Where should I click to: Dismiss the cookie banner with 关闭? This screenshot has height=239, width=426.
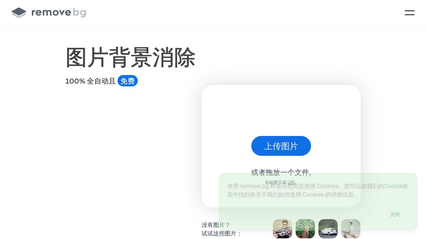395,215
